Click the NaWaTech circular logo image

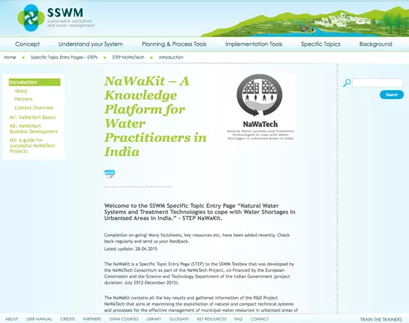[x=259, y=95]
